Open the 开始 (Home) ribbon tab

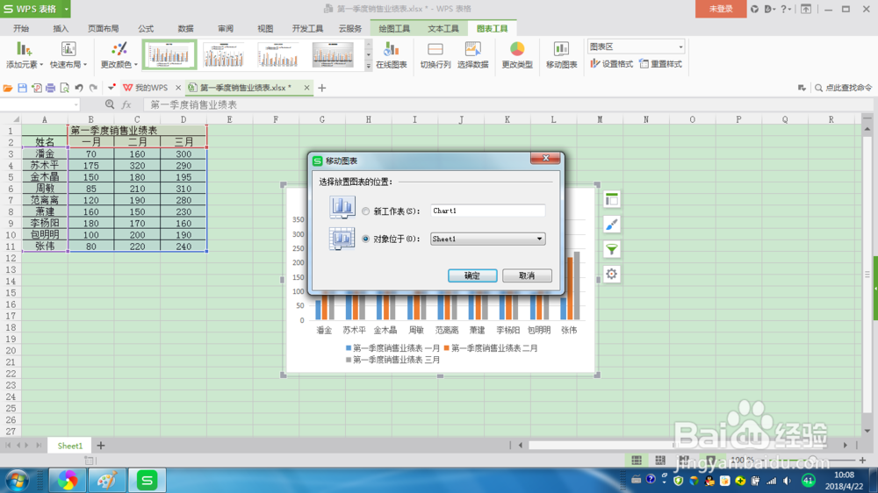[21, 29]
